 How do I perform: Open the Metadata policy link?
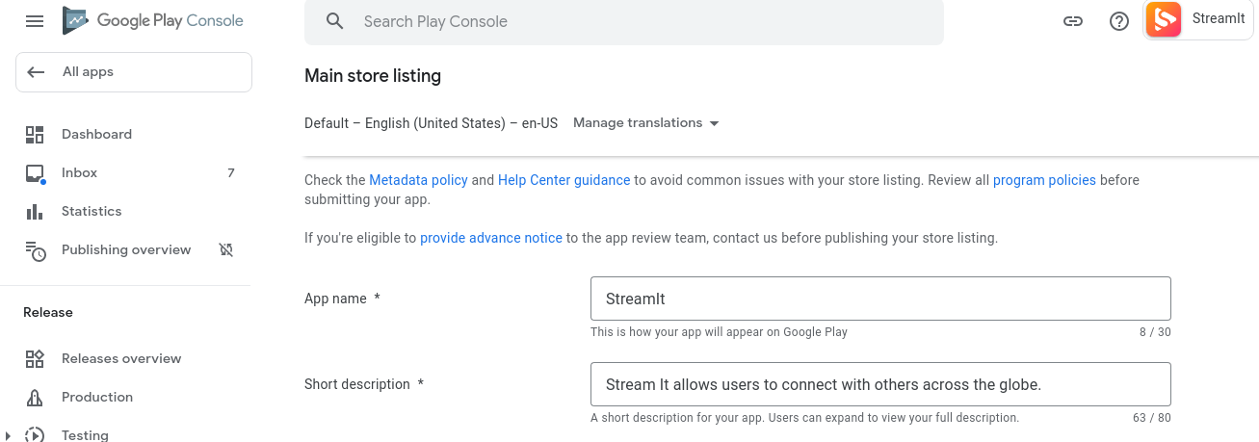click(418, 180)
